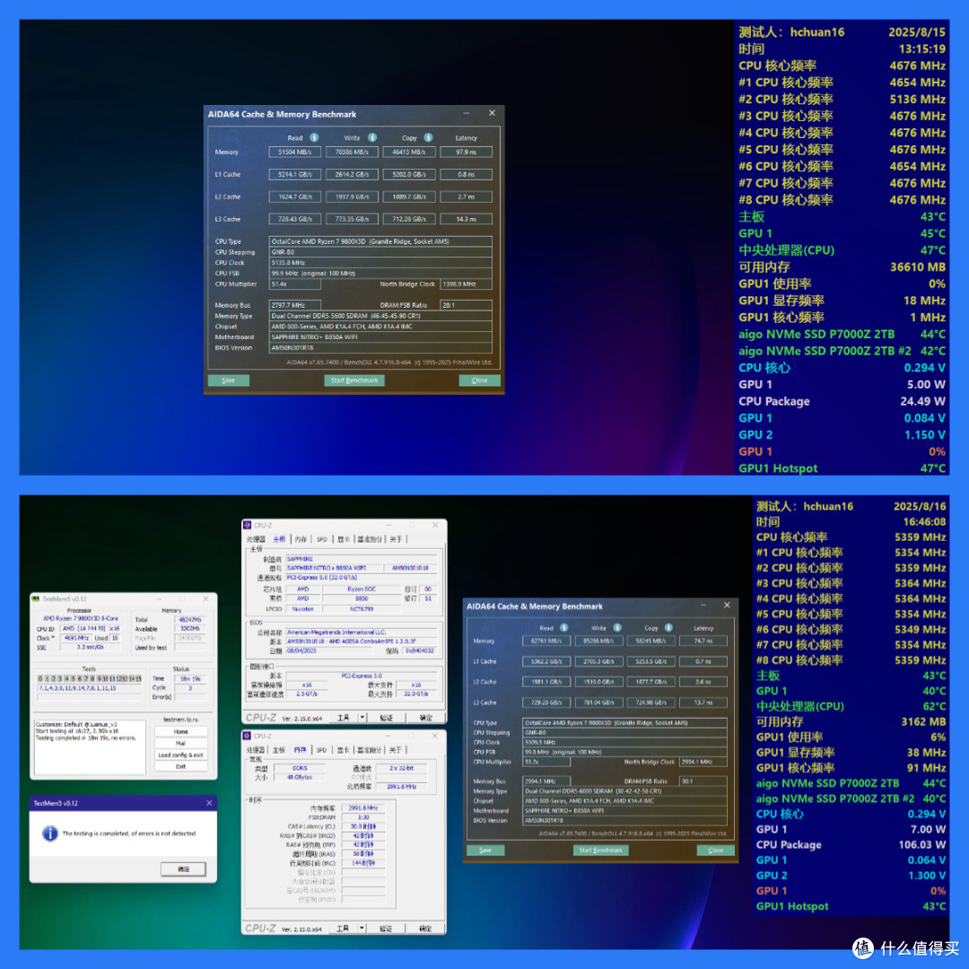Click Copy info icon in DDR5-5600 benchmark
The image size is (969, 969).
[x=428, y=137]
